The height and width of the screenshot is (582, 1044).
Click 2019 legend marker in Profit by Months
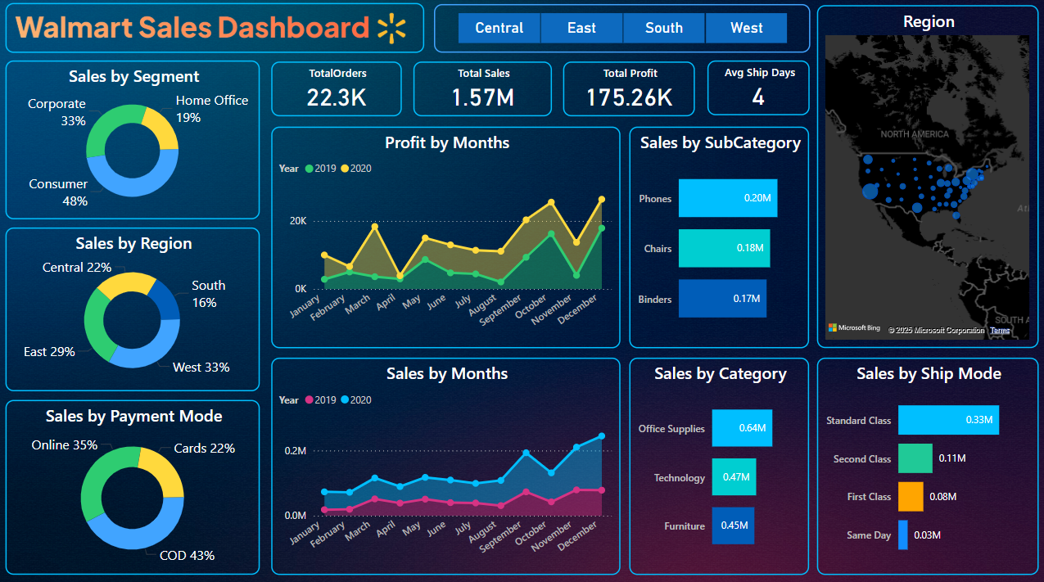point(310,169)
